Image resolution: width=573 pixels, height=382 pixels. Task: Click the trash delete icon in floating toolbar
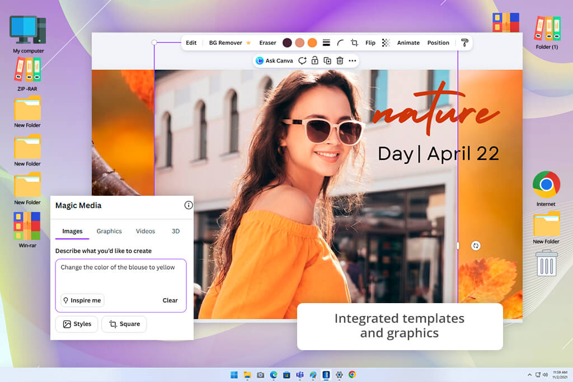click(x=340, y=60)
